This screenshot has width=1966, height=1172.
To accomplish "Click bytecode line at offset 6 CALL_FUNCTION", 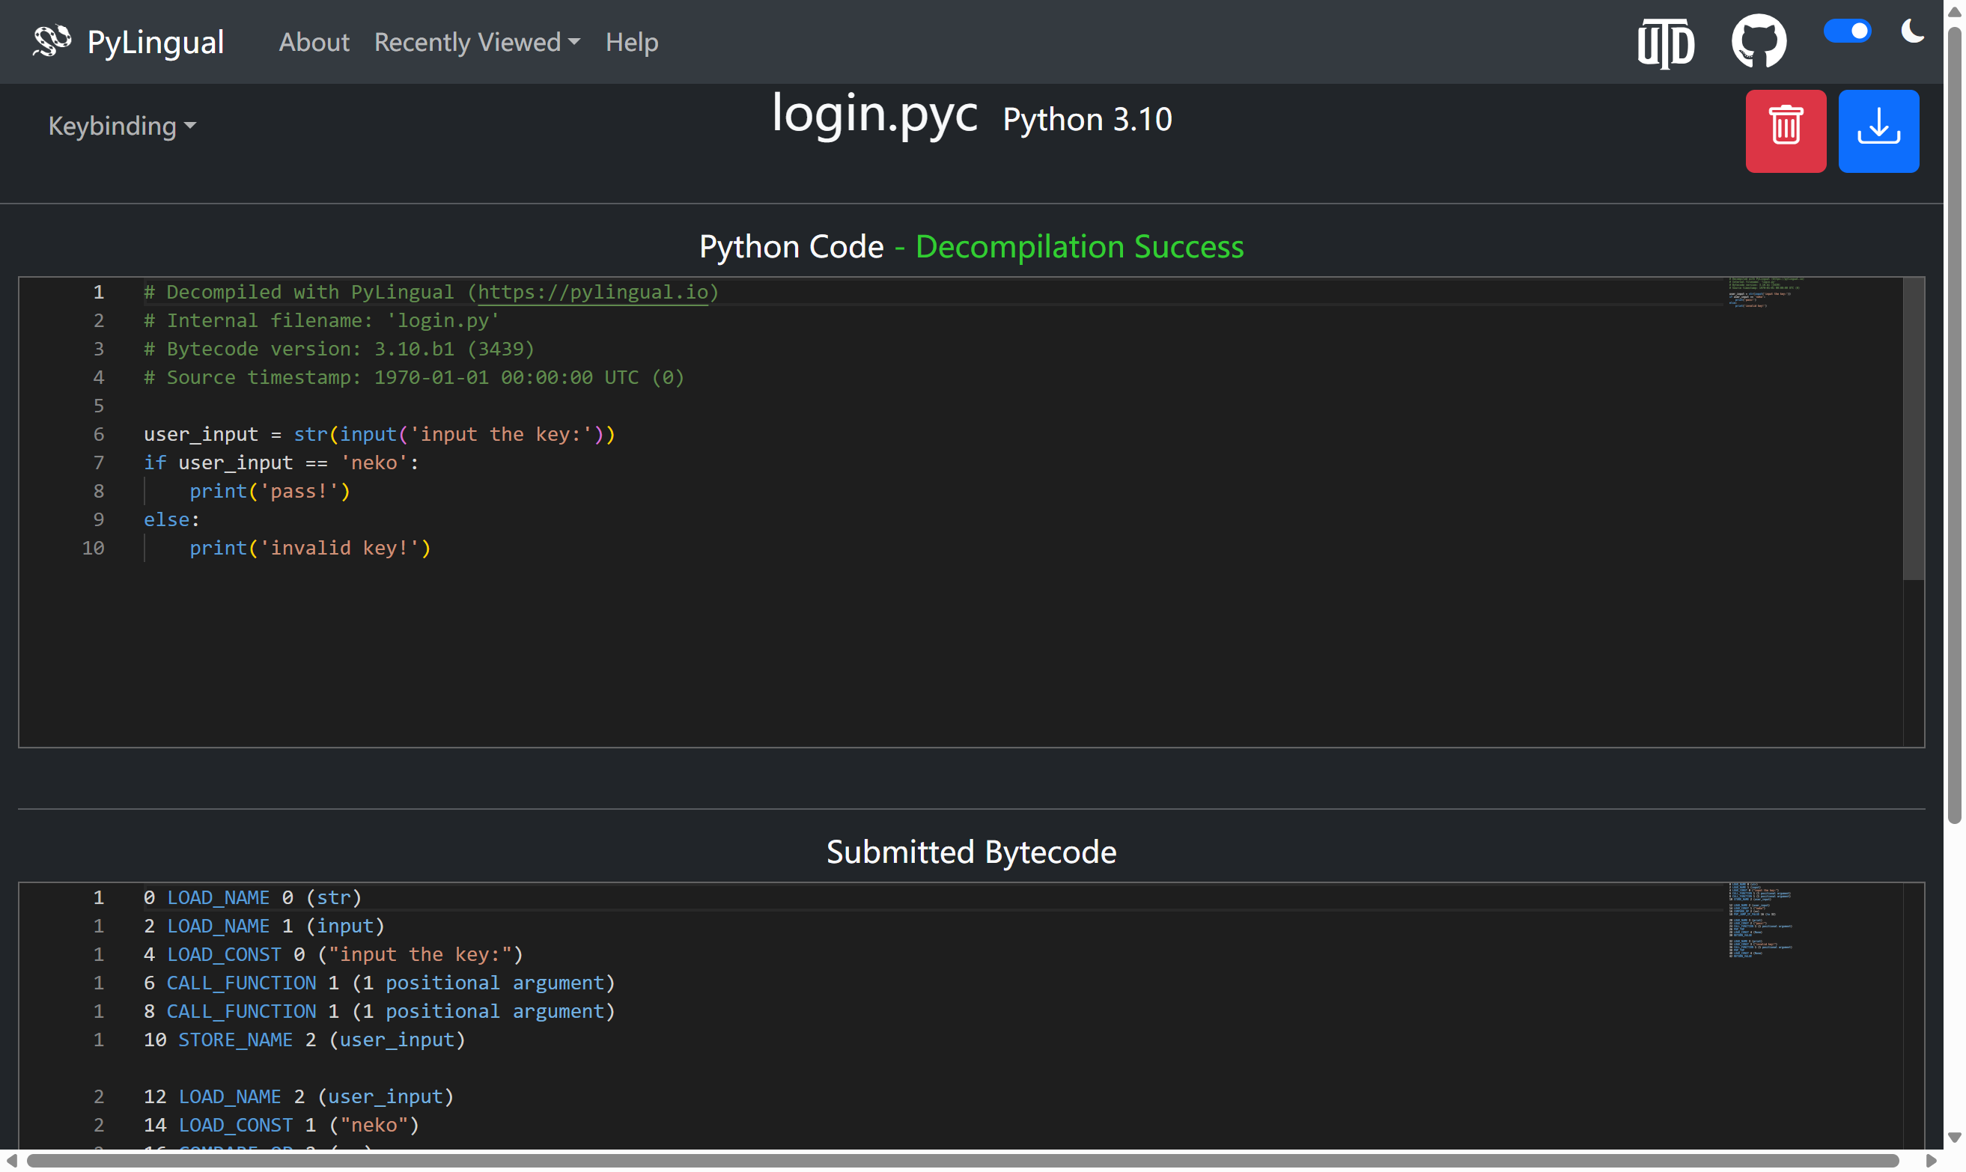I will pos(379,983).
